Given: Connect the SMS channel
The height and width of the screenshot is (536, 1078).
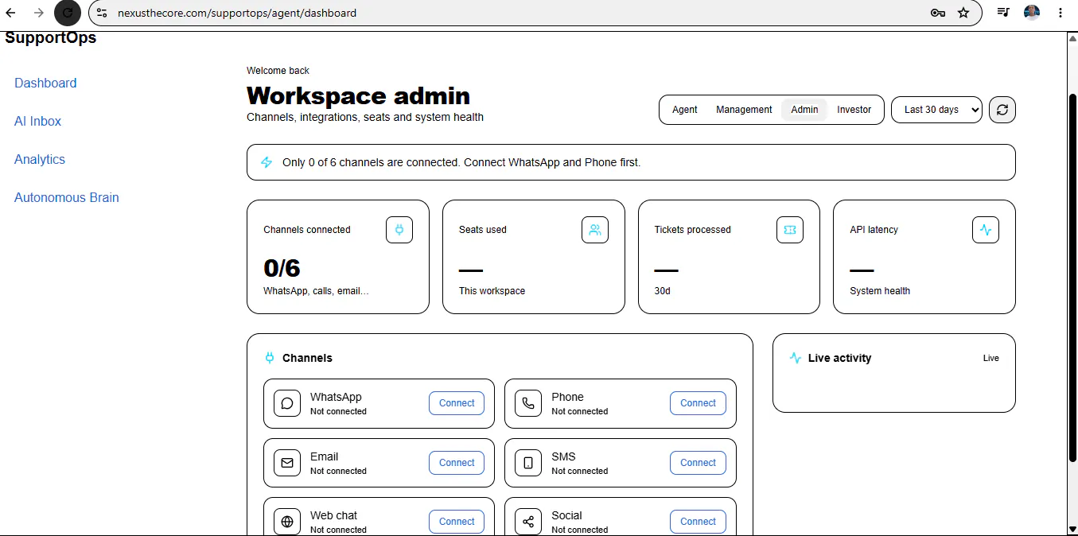Looking at the screenshot, I should (x=698, y=463).
